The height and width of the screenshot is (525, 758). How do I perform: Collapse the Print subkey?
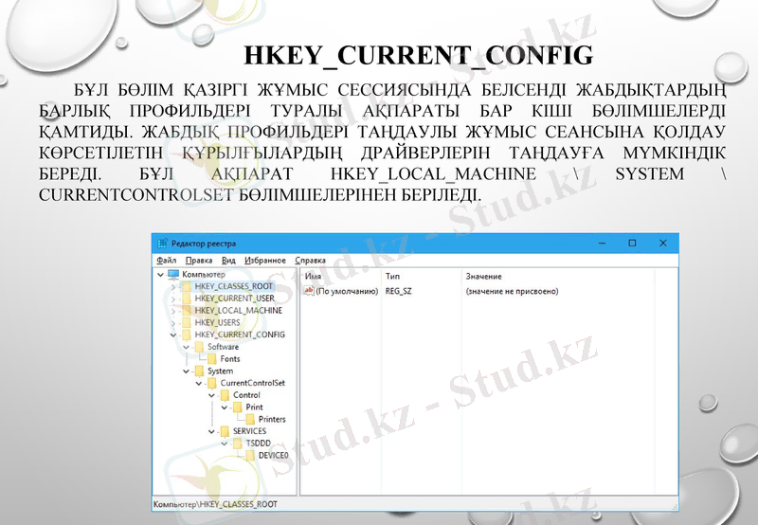point(225,407)
